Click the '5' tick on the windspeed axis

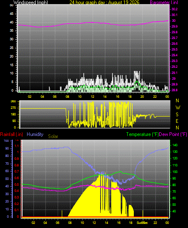coord(12,82)
